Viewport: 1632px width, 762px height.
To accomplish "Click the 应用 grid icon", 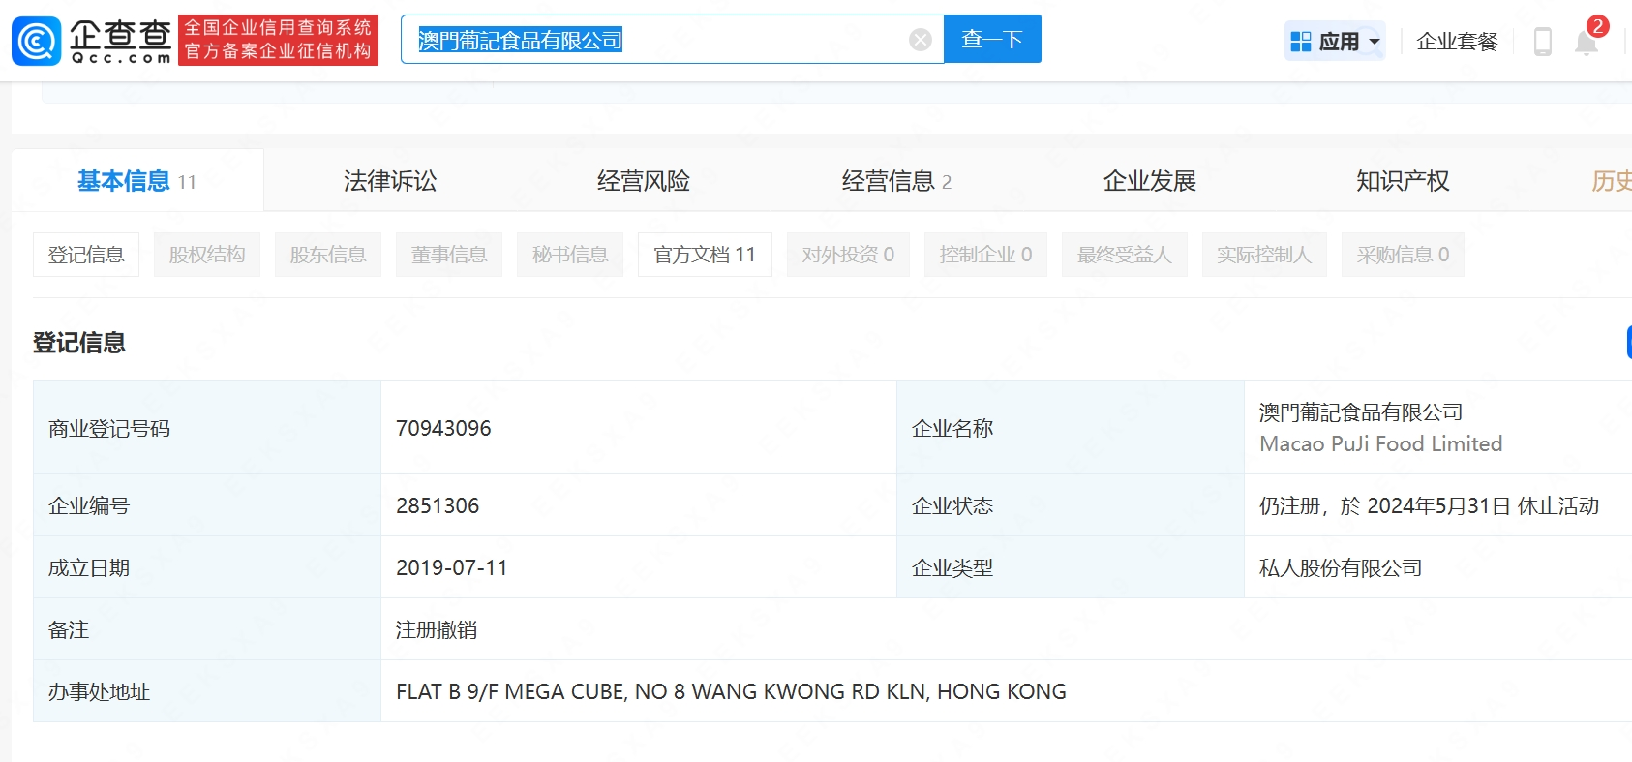I will (x=1301, y=42).
